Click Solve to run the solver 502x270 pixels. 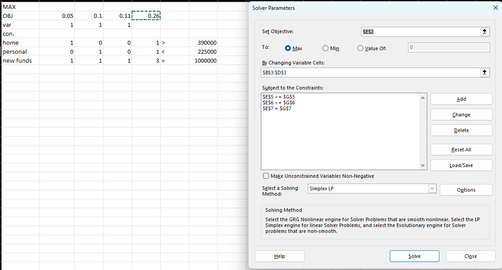[x=414, y=256]
